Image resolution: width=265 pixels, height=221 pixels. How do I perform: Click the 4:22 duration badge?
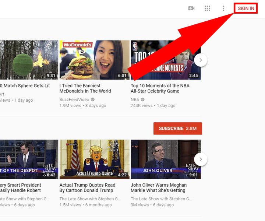pos(122,175)
